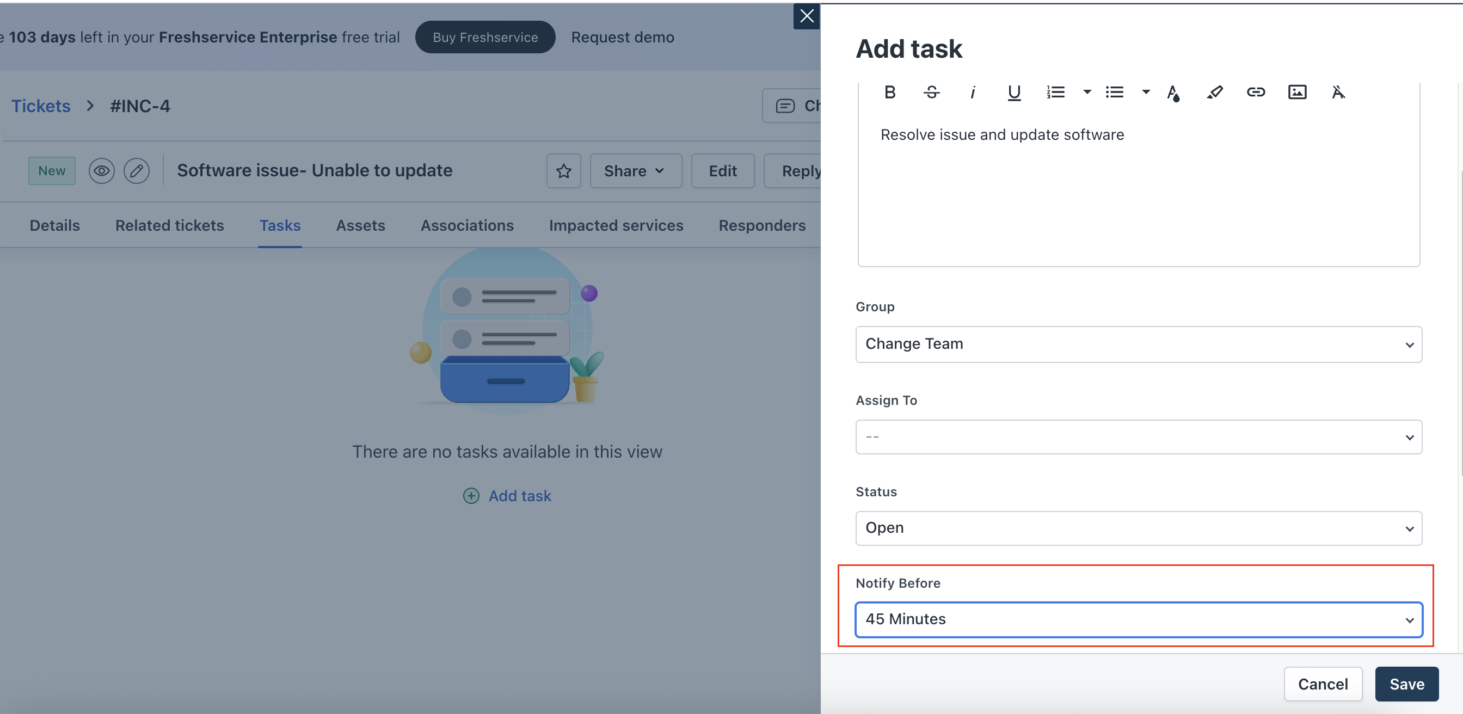Insert a bulleted list
The width and height of the screenshot is (1463, 714).
point(1114,92)
